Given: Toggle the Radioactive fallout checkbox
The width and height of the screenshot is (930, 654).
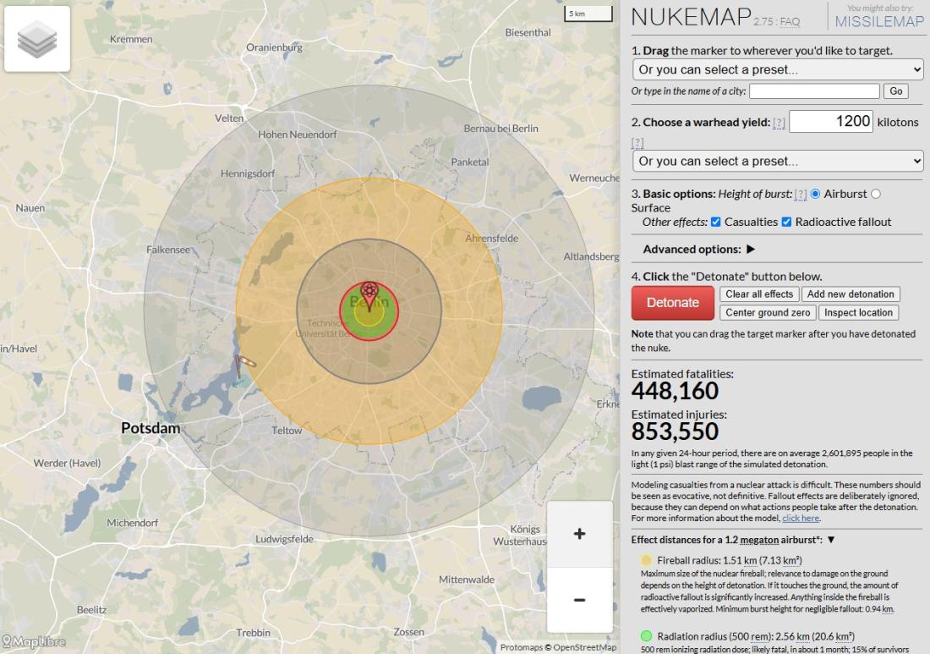Looking at the screenshot, I should (786, 222).
